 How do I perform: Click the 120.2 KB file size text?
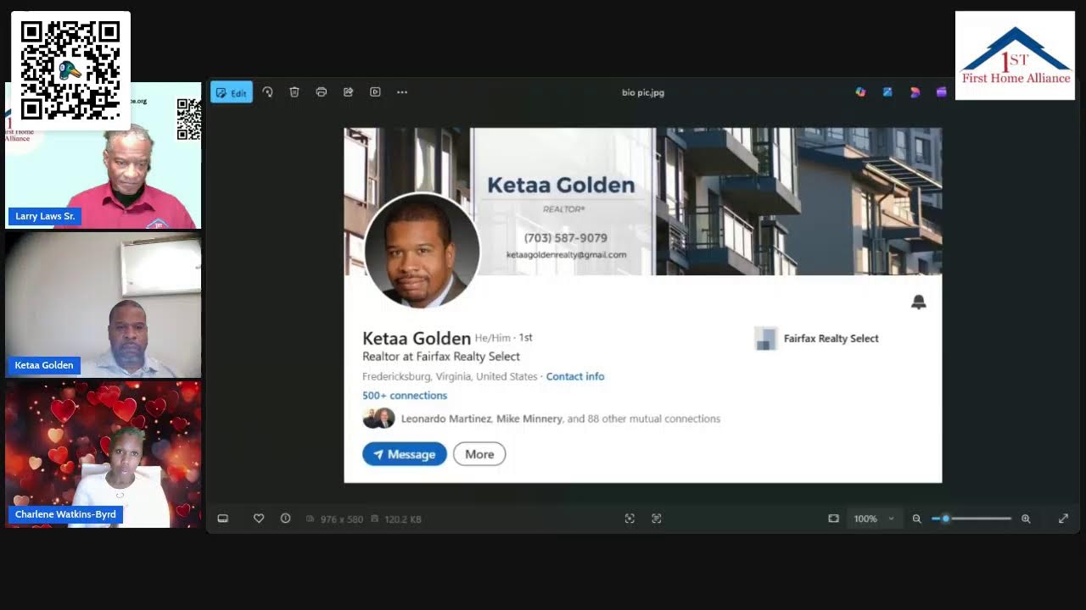click(403, 518)
